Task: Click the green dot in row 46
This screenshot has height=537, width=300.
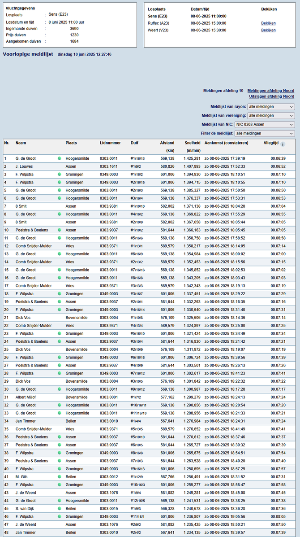Action: pos(60,516)
